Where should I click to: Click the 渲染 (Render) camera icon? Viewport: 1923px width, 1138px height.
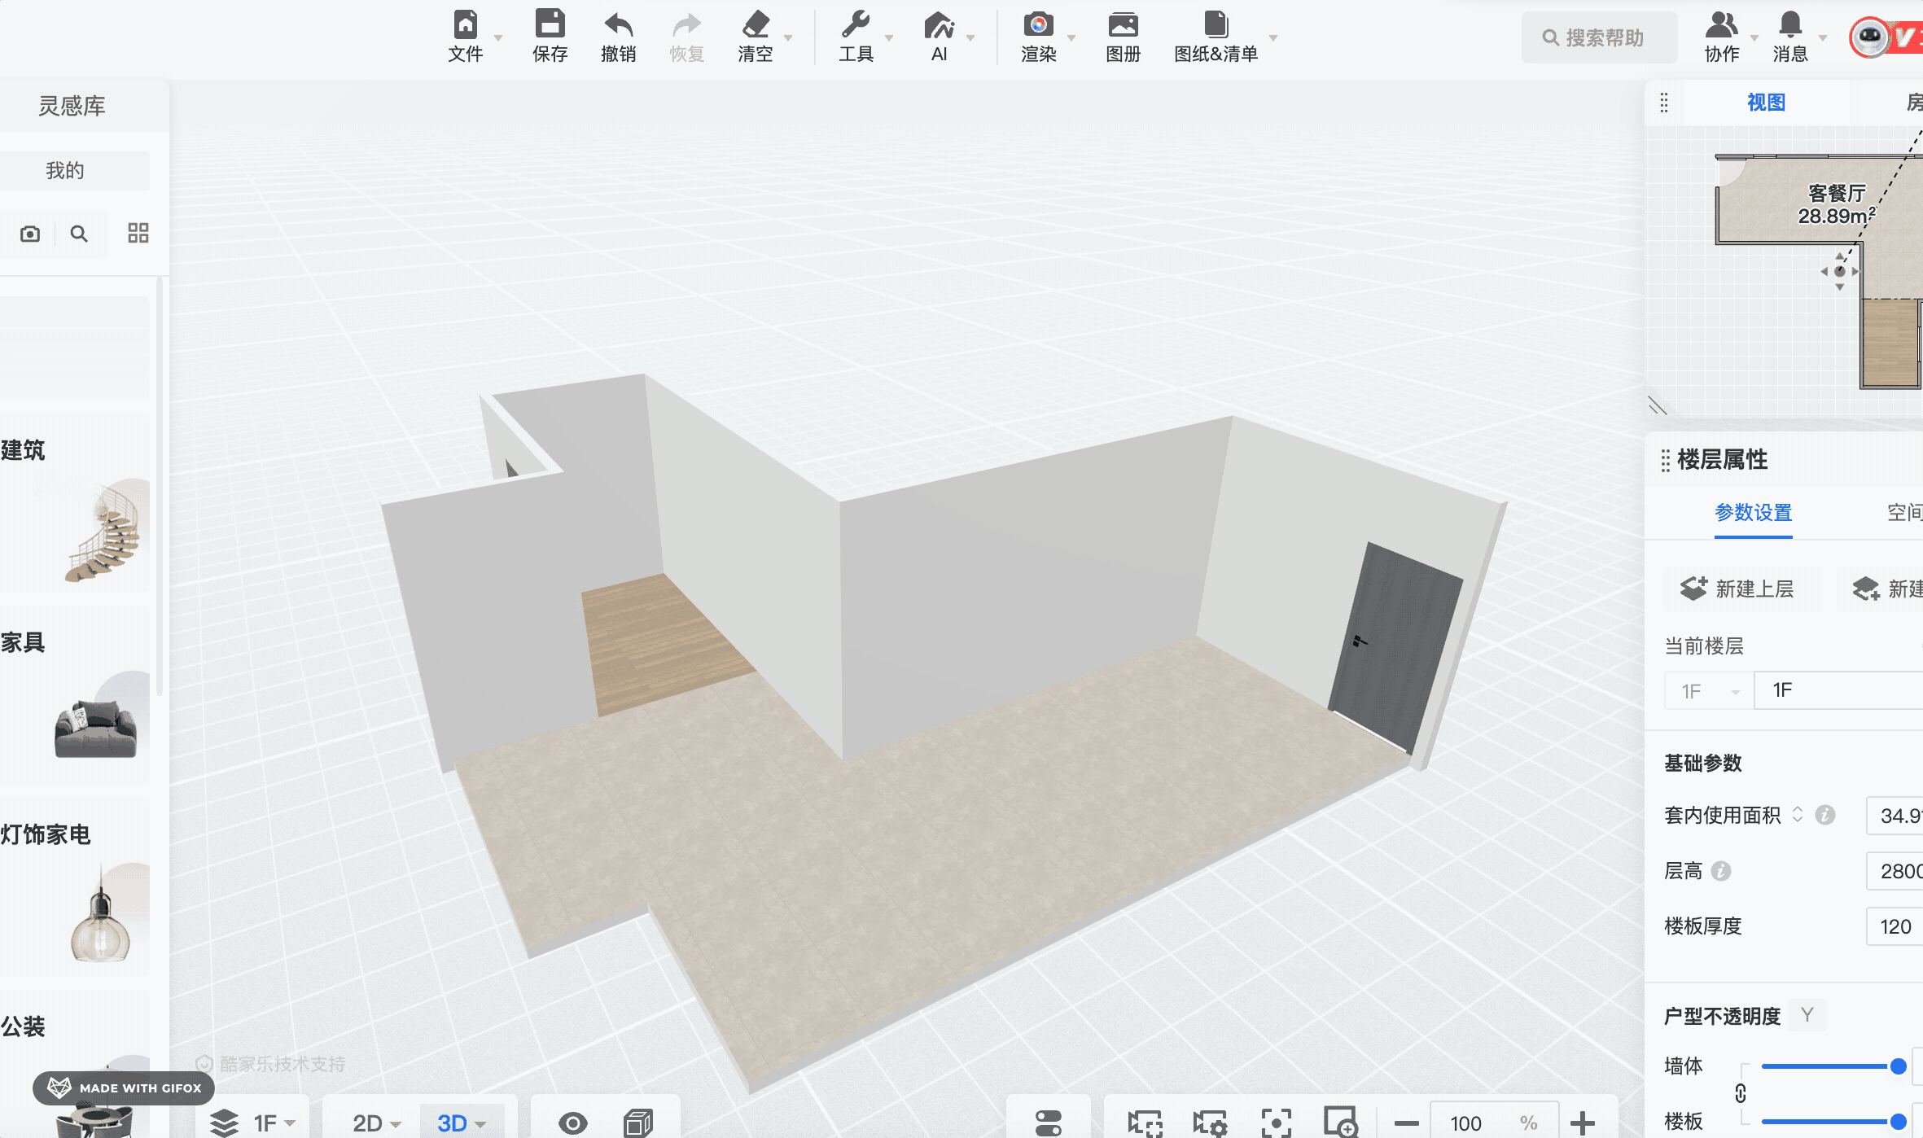click(x=1039, y=24)
